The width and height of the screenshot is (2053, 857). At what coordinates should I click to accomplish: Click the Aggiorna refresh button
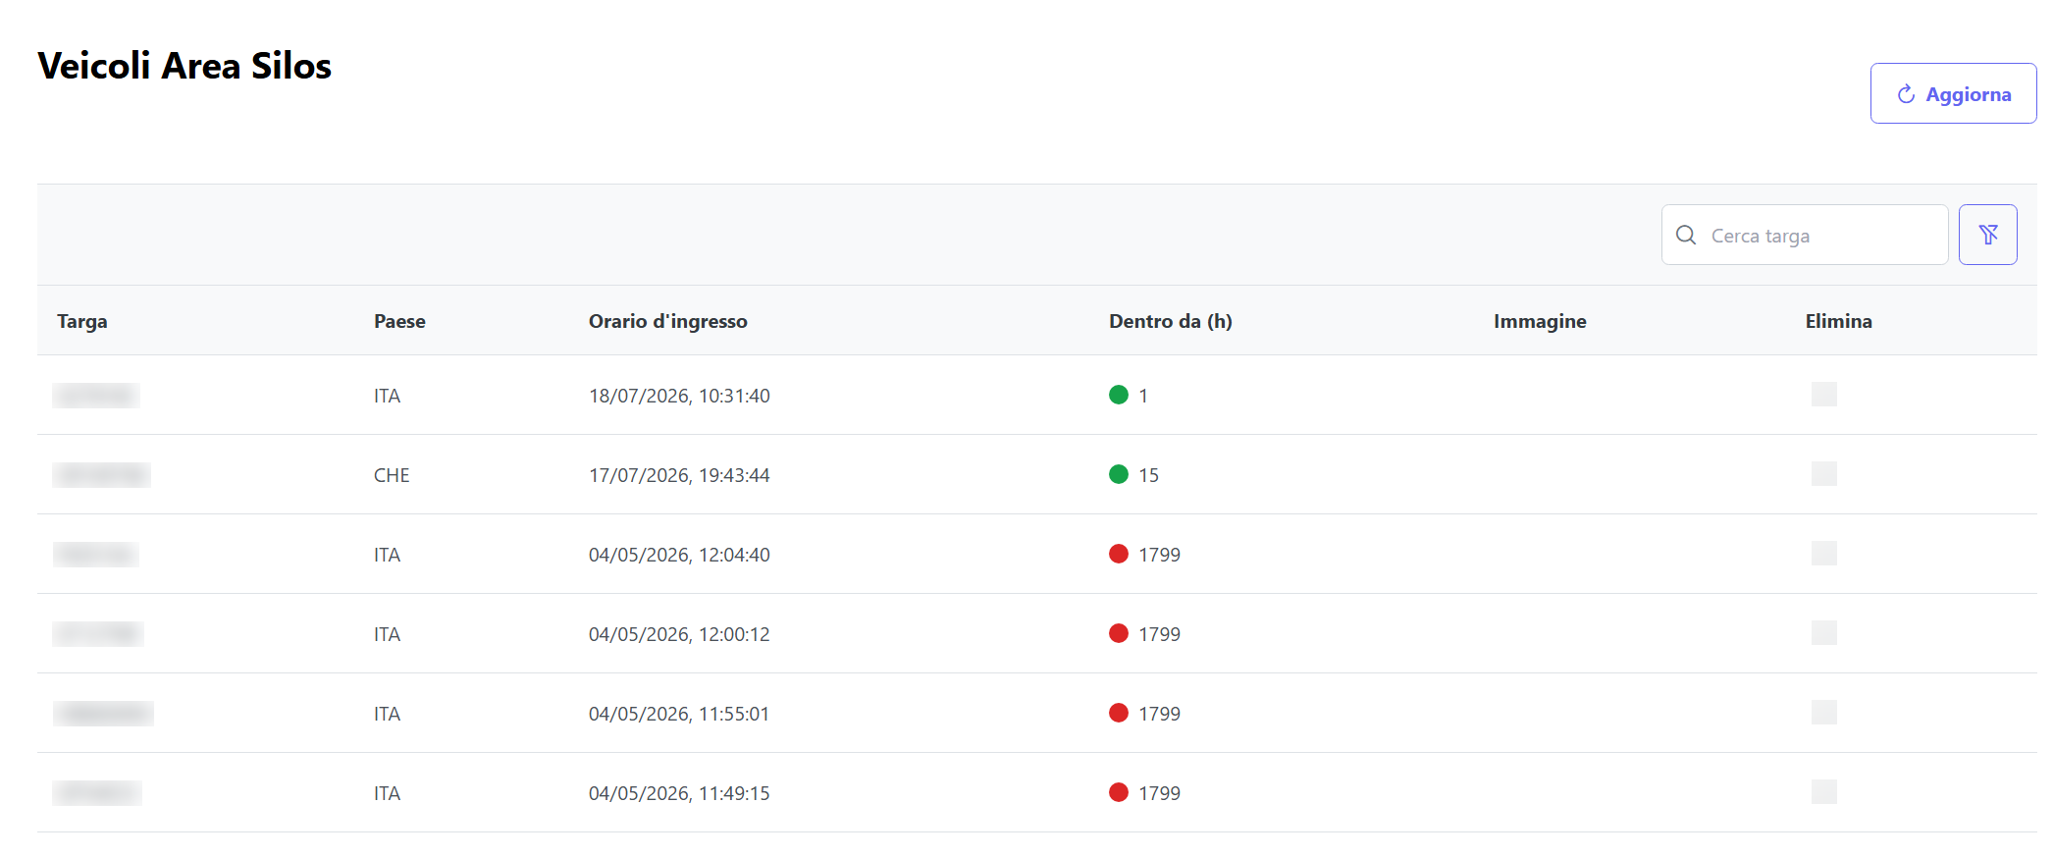(x=1953, y=93)
